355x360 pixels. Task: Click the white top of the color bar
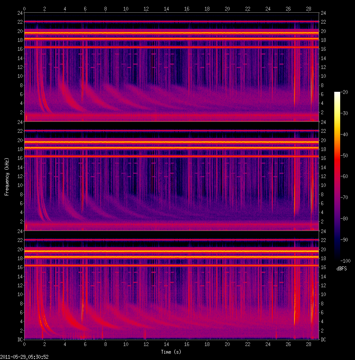[337, 94]
